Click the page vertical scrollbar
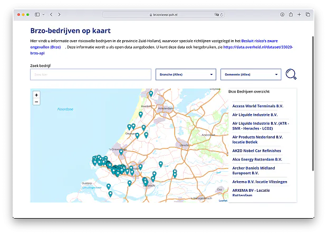This screenshot has height=235, width=327. pos(313,104)
